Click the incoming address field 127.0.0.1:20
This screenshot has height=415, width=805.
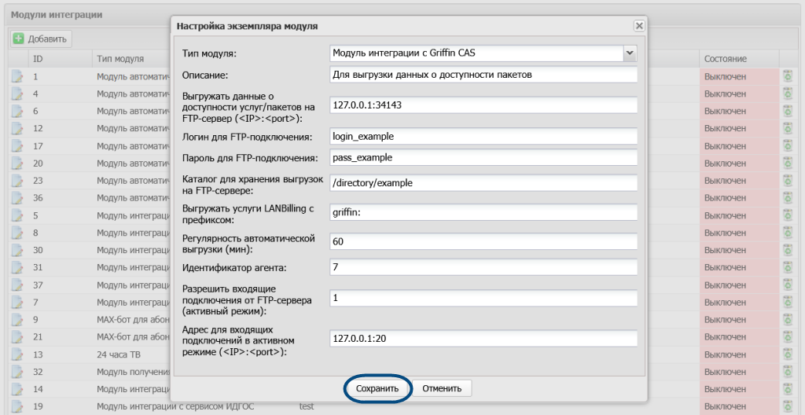[x=483, y=339]
